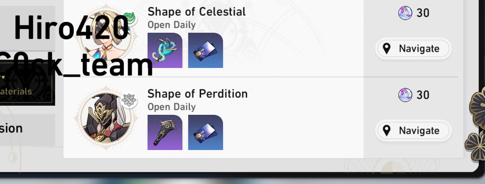Click the Open Daily label under Perdition

click(x=172, y=107)
